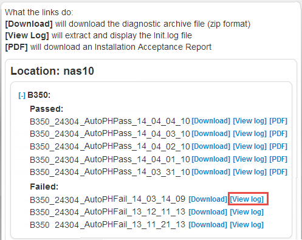View log for AutoPHPass_14_04_04_10
The image size is (302, 240).
[x=250, y=121]
